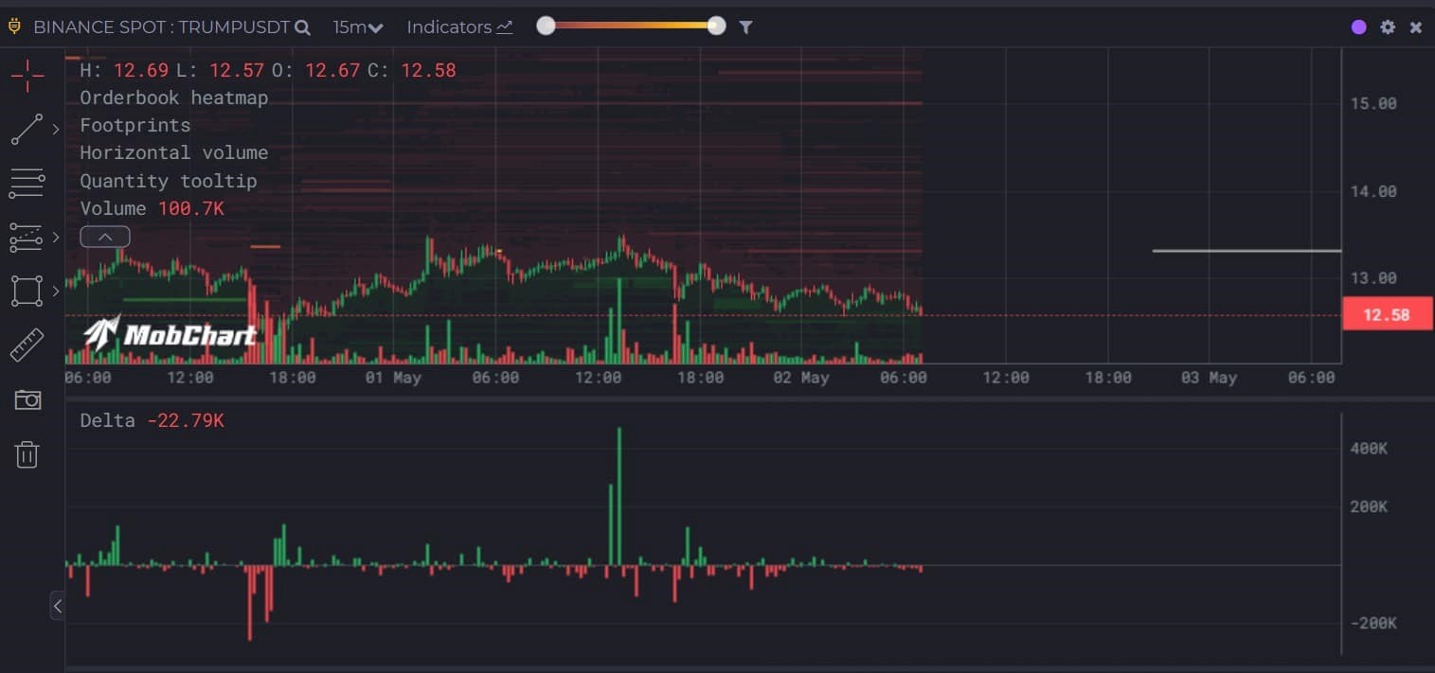
Task: Click the BINANCE SPOT : TRUMPUSDT symbol
Action: point(161,27)
